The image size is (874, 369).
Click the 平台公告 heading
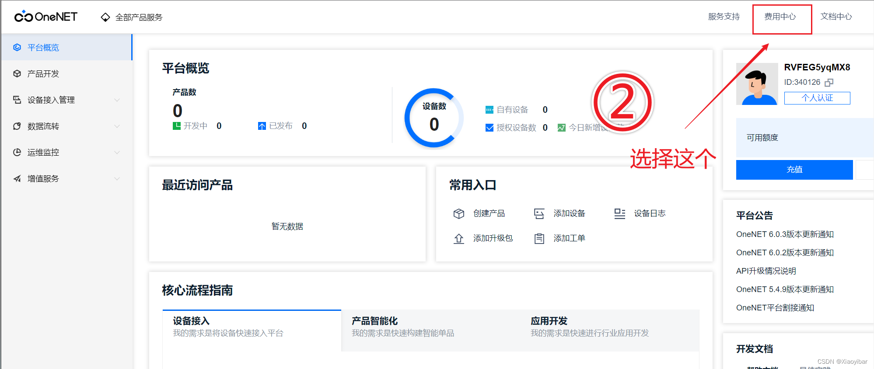(755, 216)
